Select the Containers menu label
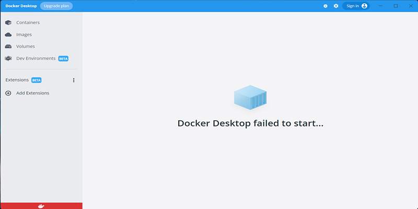Image resolution: width=418 pixels, height=209 pixels. point(28,22)
